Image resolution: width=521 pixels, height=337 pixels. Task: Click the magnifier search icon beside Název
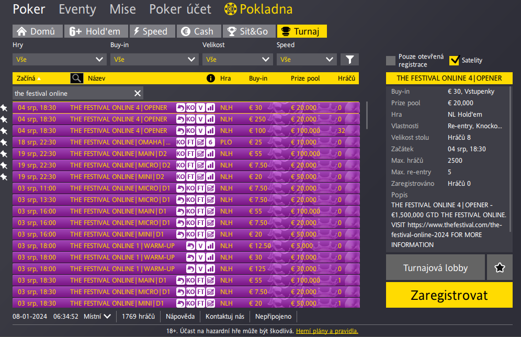(77, 78)
